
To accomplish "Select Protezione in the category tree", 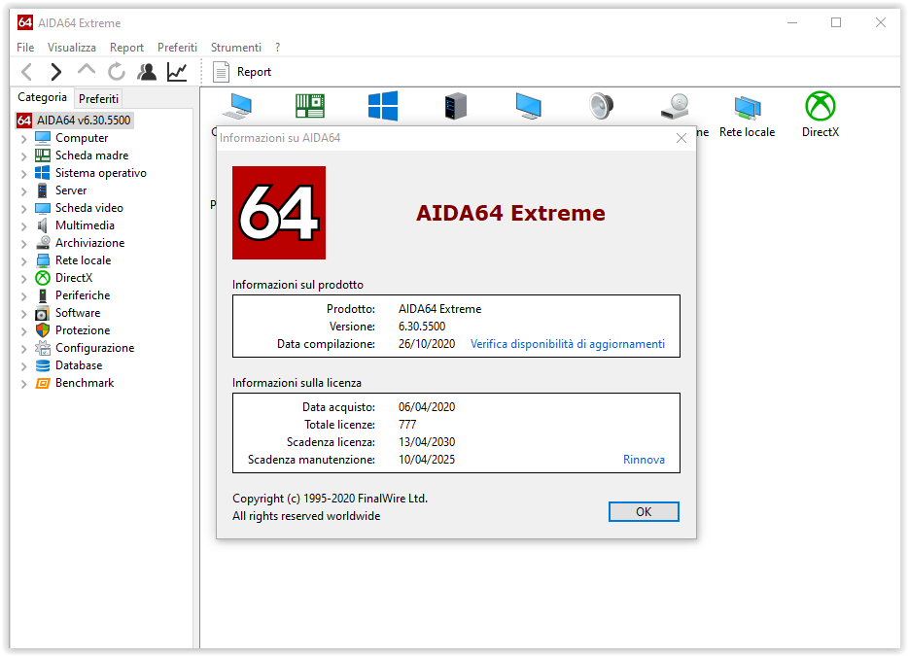I will tap(83, 330).
